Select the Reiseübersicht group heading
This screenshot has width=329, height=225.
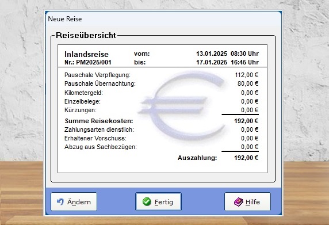(86, 35)
